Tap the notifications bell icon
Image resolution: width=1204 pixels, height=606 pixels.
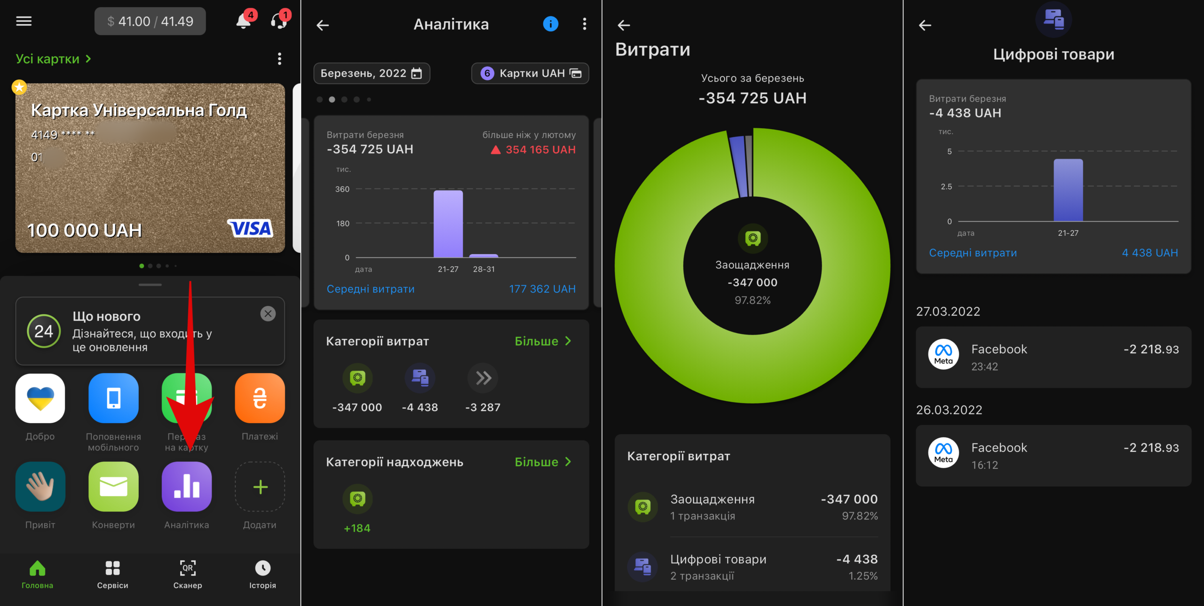pyautogui.click(x=243, y=22)
